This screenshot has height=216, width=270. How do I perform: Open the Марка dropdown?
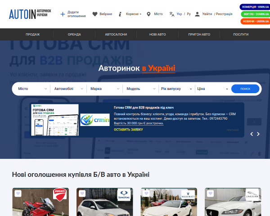[105, 89]
